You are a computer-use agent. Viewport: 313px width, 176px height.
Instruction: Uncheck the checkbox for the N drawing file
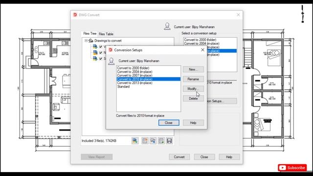point(101,53)
